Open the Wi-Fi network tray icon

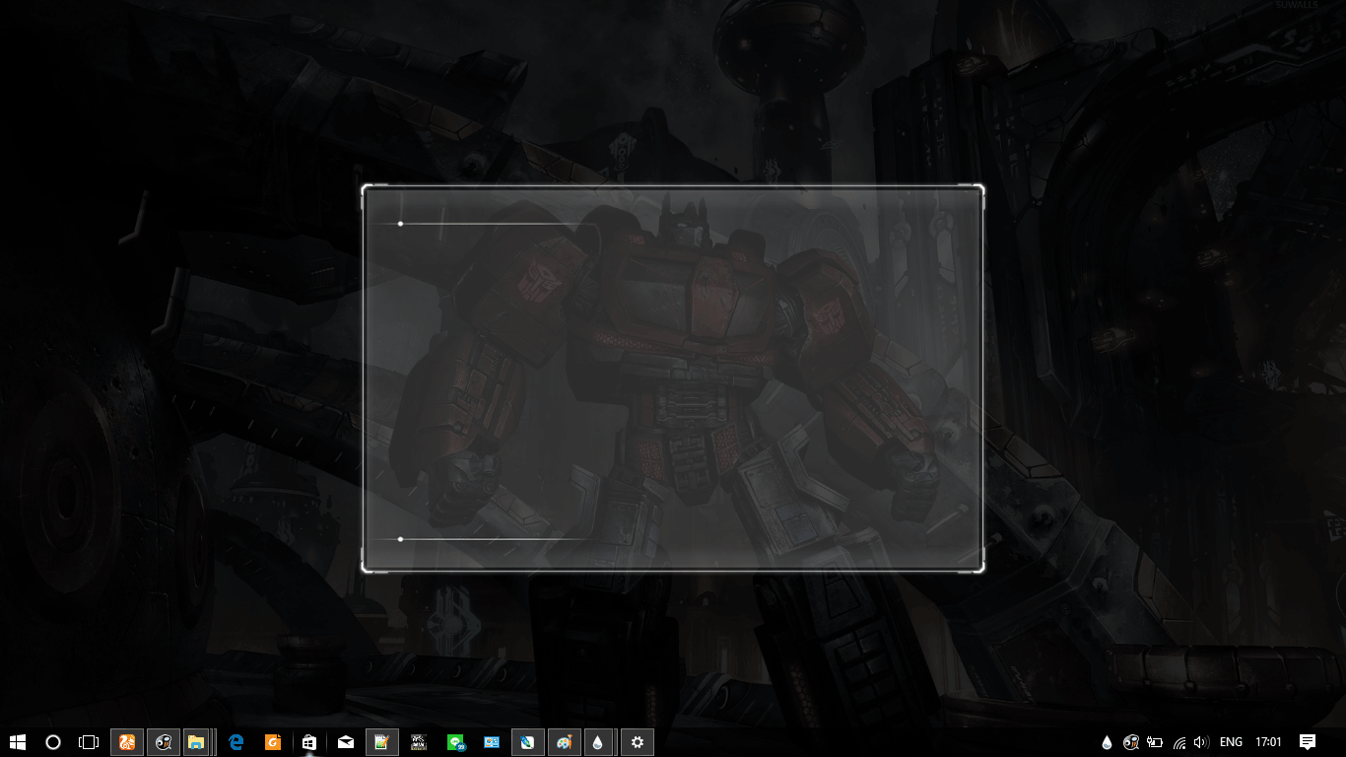point(1179,742)
